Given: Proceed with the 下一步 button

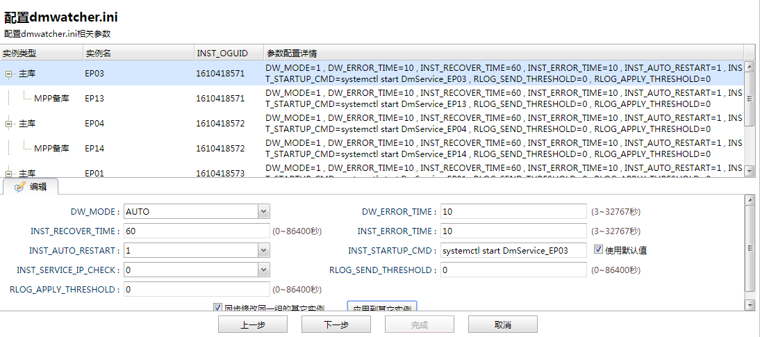Looking at the screenshot, I should (336, 324).
